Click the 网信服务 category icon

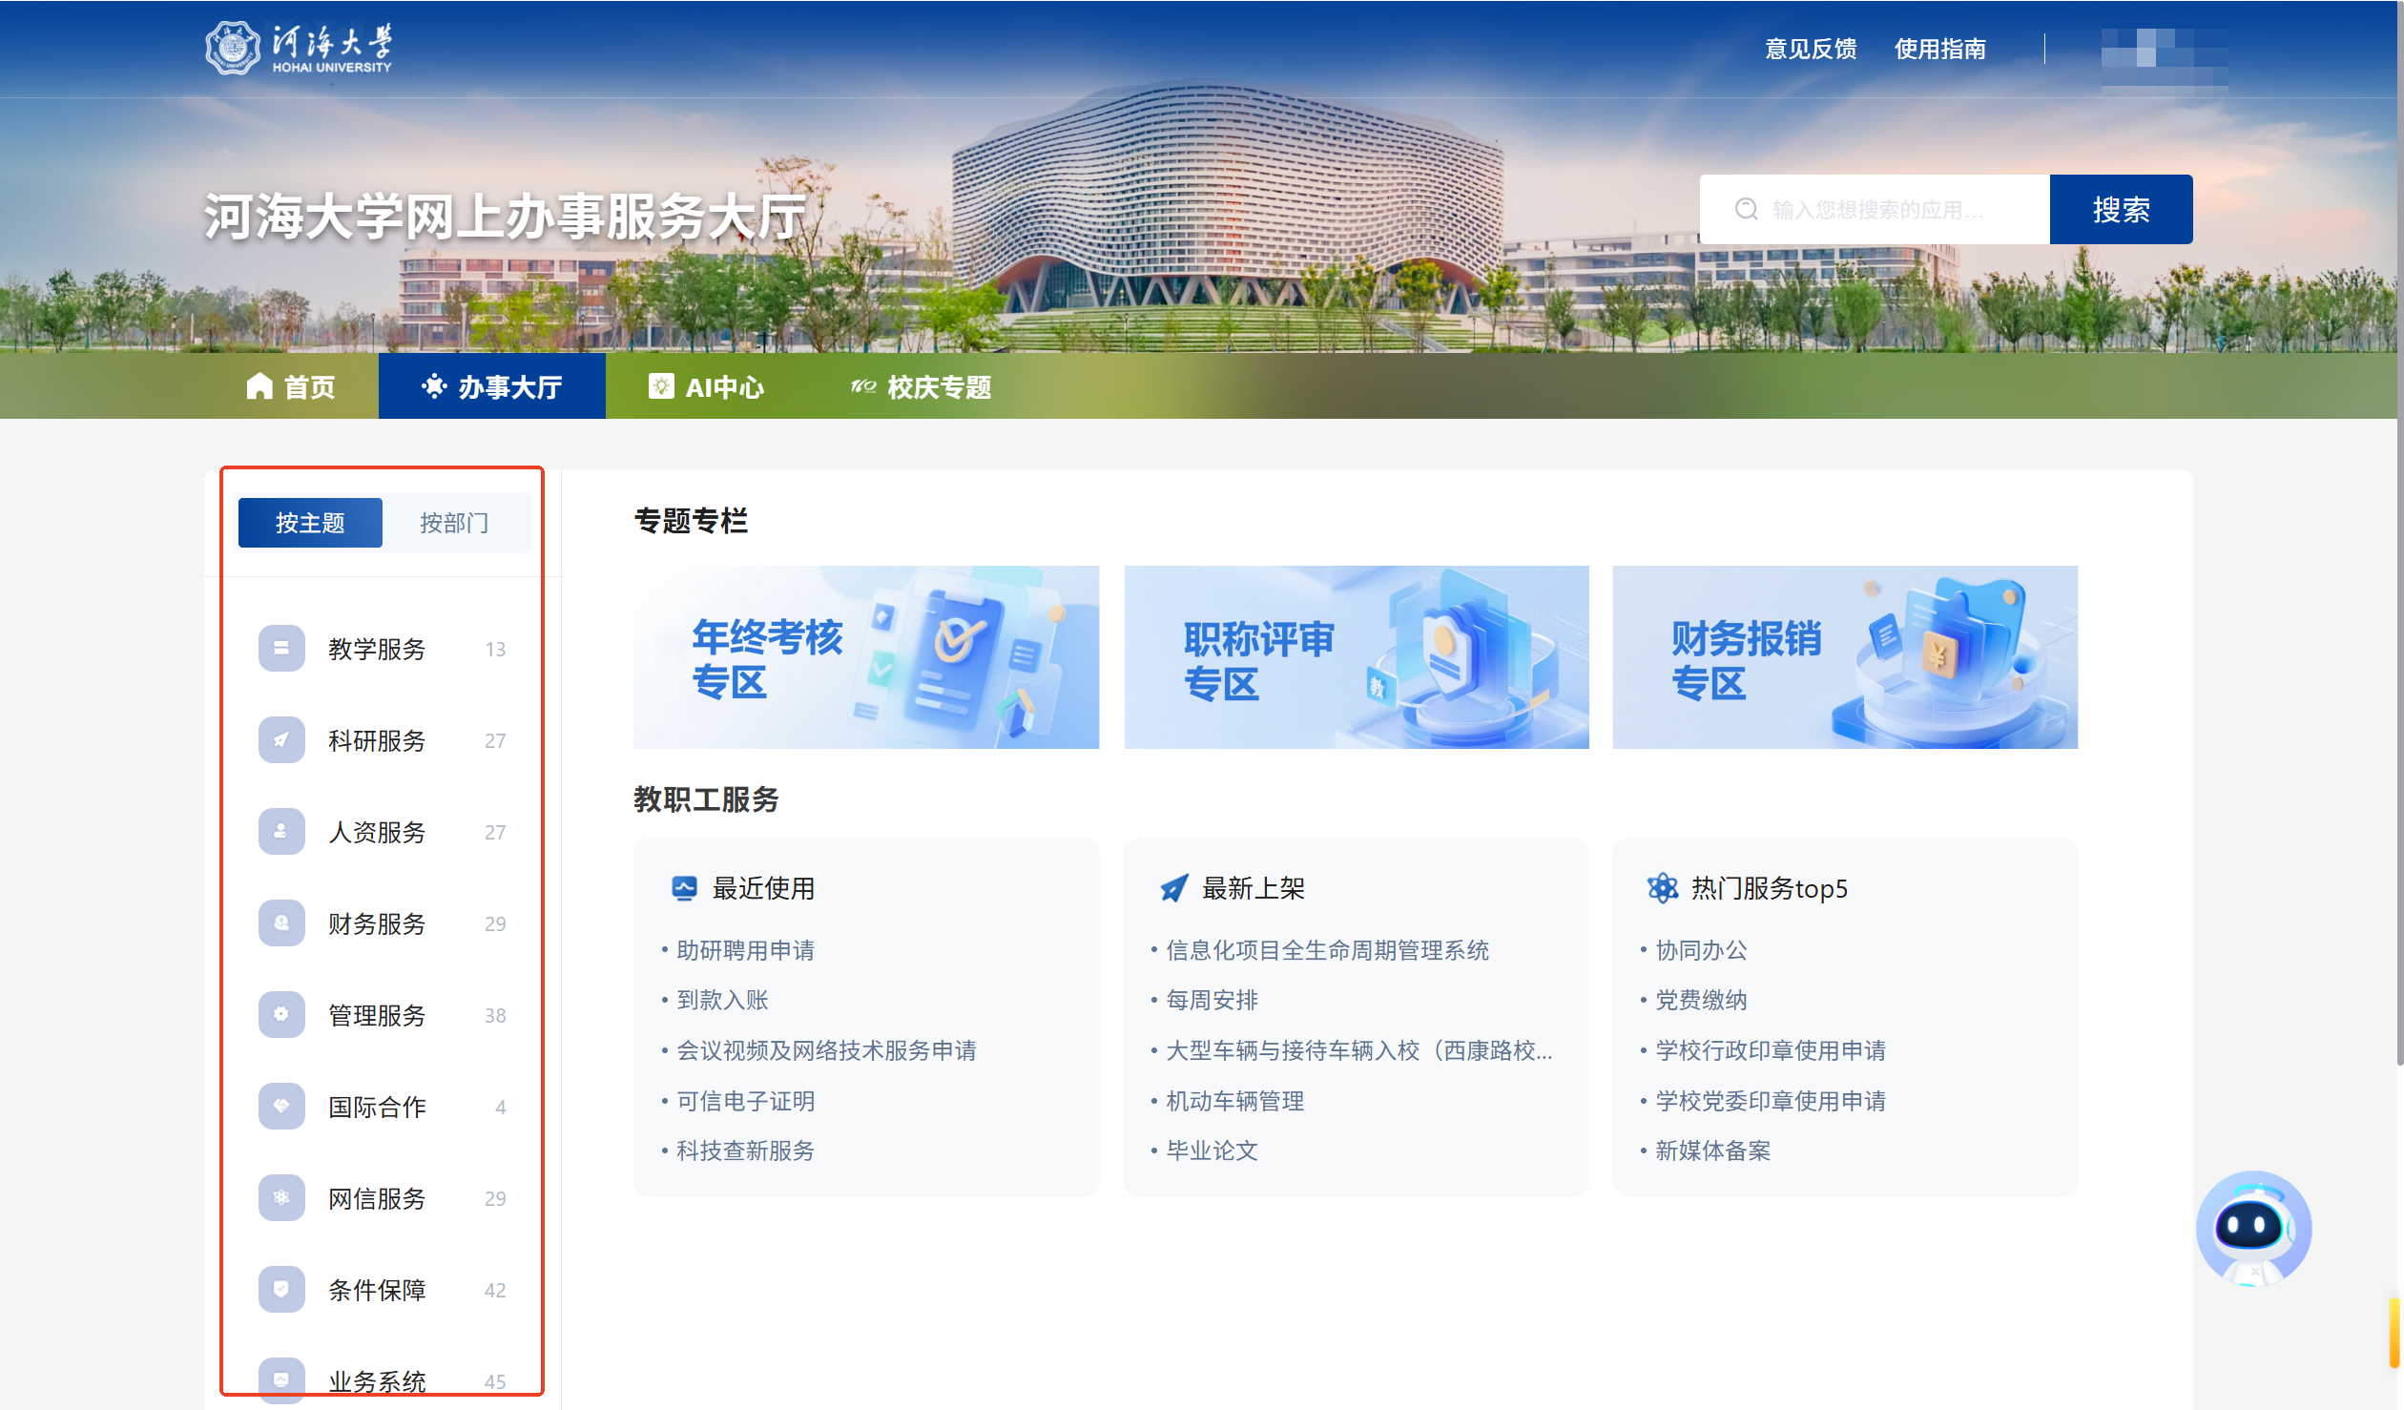tap(281, 1198)
